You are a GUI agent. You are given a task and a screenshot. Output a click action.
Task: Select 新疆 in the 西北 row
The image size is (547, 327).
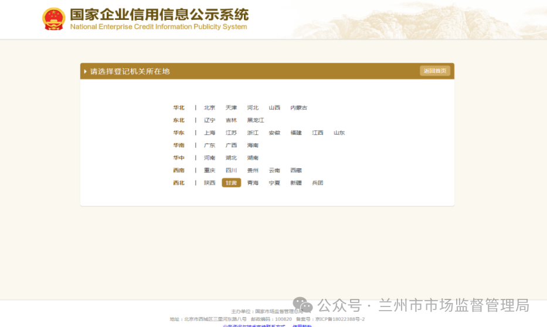[x=295, y=183]
